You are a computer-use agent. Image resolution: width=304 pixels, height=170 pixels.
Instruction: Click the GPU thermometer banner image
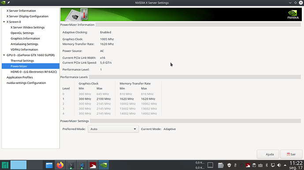76,14
